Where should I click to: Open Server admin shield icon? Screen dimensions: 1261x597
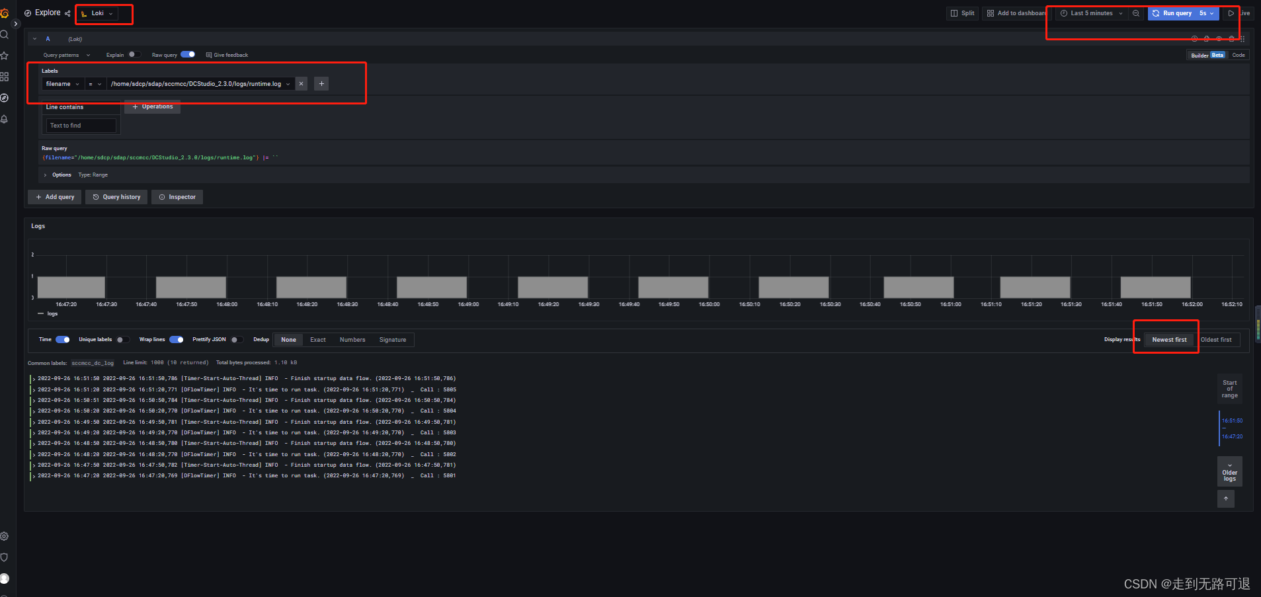tap(4, 557)
